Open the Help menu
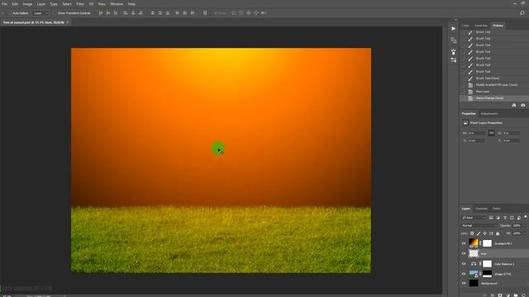 pyautogui.click(x=131, y=4)
